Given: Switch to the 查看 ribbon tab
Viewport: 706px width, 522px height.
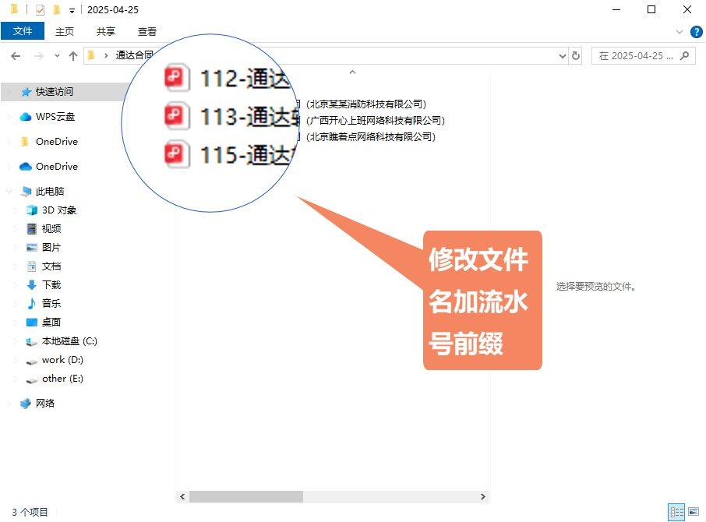Looking at the screenshot, I should coord(147,31).
